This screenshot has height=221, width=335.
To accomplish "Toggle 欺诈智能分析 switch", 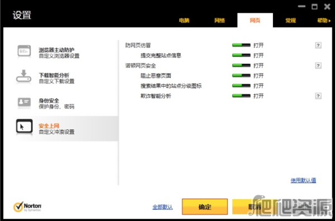I will [x=241, y=96].
